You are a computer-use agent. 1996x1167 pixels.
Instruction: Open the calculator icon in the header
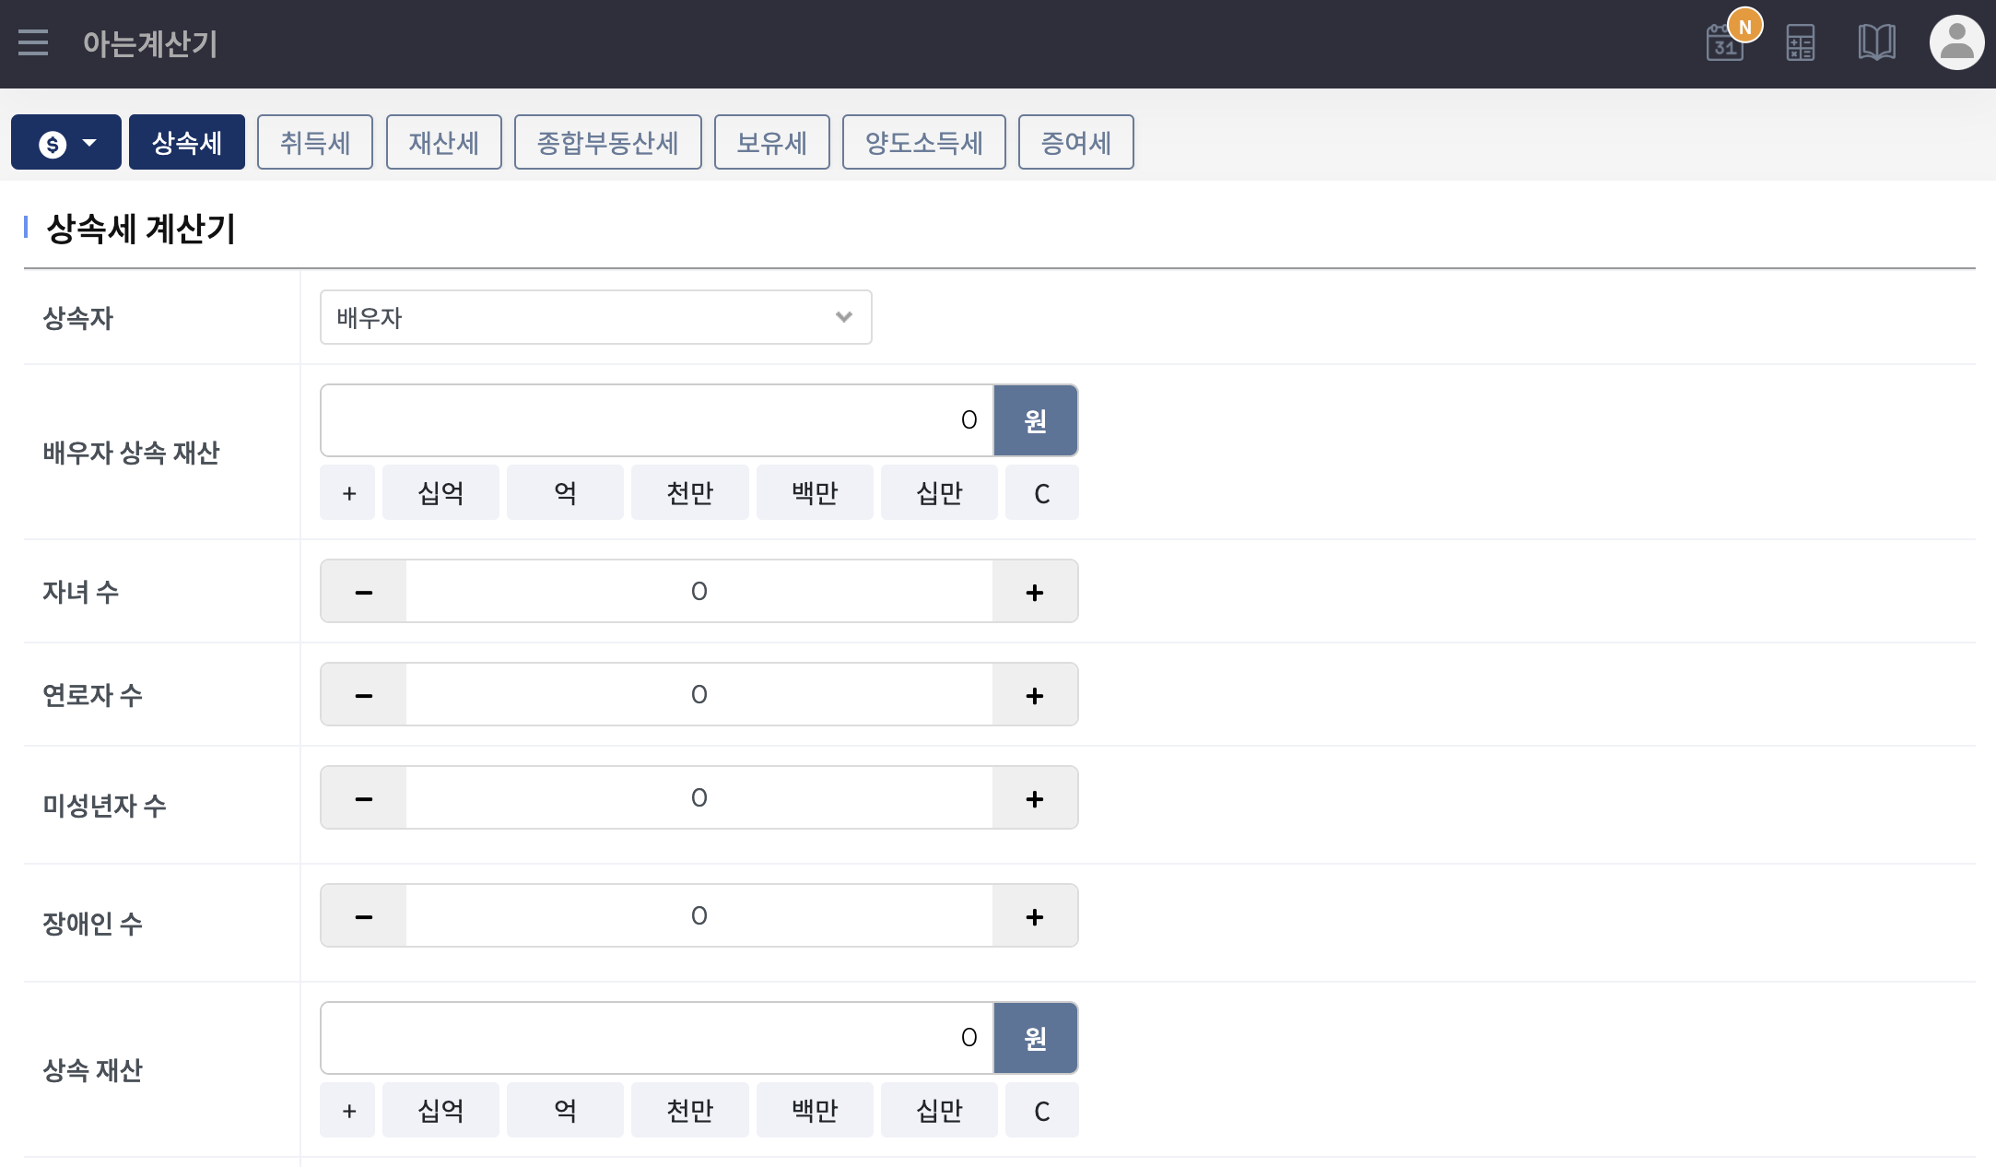pos(1800,42)
